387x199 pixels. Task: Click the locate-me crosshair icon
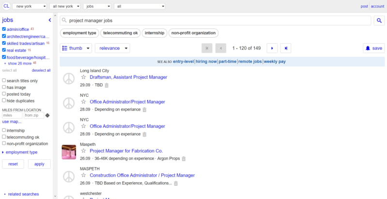tap(47, 115)
